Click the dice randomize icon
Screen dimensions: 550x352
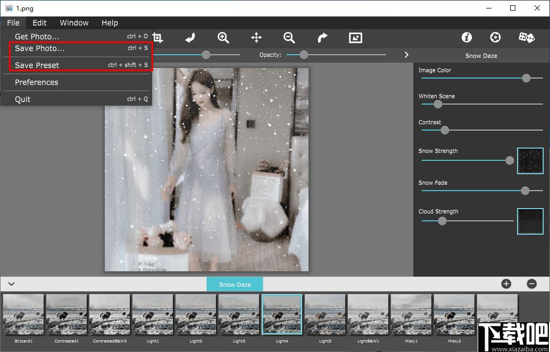click(527, 38)
